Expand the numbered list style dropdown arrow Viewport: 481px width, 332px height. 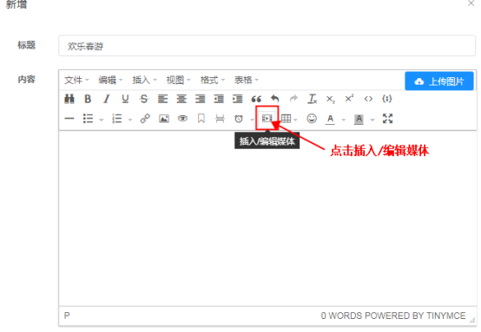click(x=130, y=120)
